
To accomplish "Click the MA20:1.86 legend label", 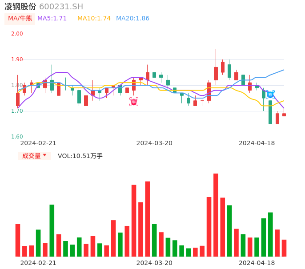I will [132, 19].
